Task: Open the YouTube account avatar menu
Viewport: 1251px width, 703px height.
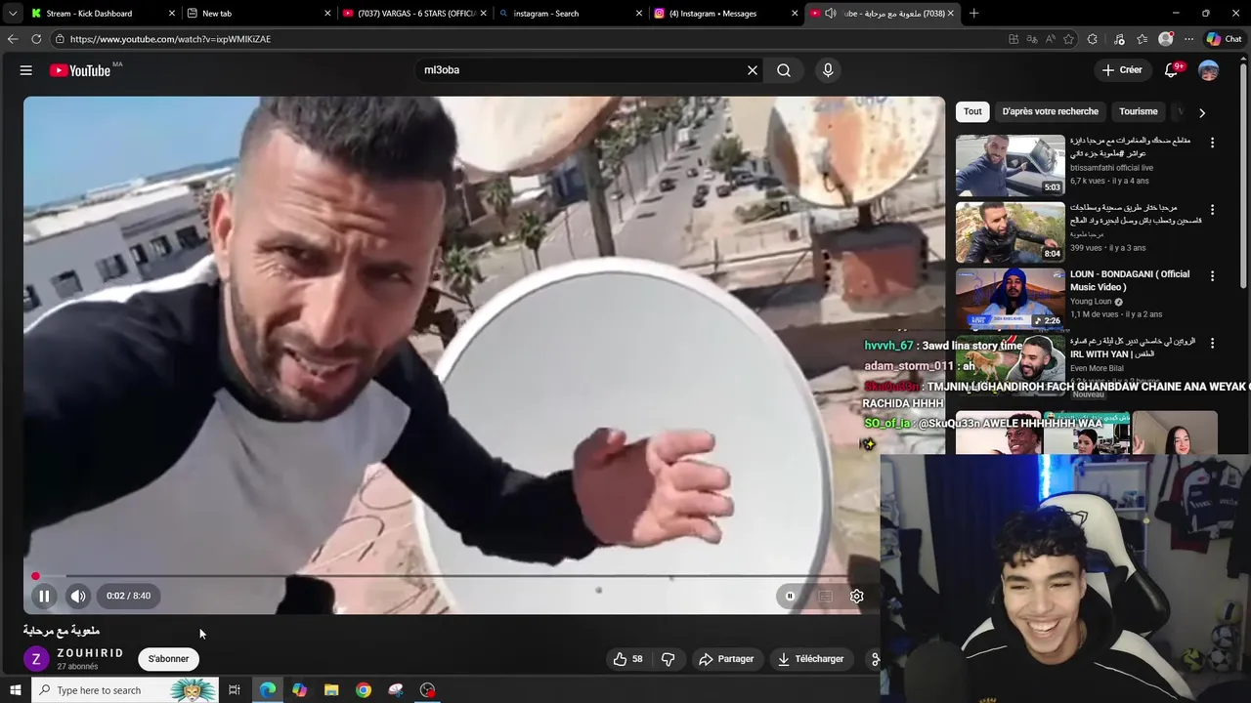Action: tap(1209, 70)
